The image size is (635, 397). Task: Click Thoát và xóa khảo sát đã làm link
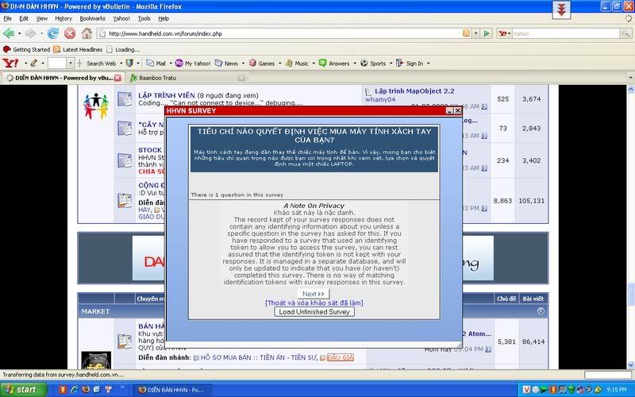click(x=314, y=303)
